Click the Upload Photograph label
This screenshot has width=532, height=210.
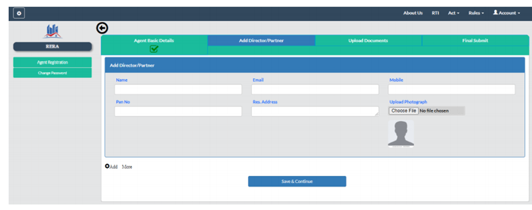[x=408, y=102]
